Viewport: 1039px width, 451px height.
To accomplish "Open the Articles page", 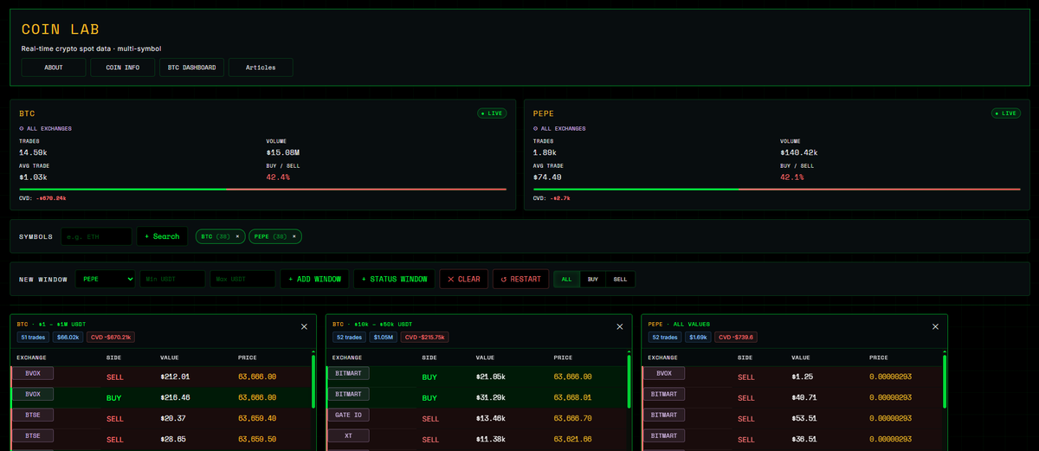I will (x=261, y=68).
